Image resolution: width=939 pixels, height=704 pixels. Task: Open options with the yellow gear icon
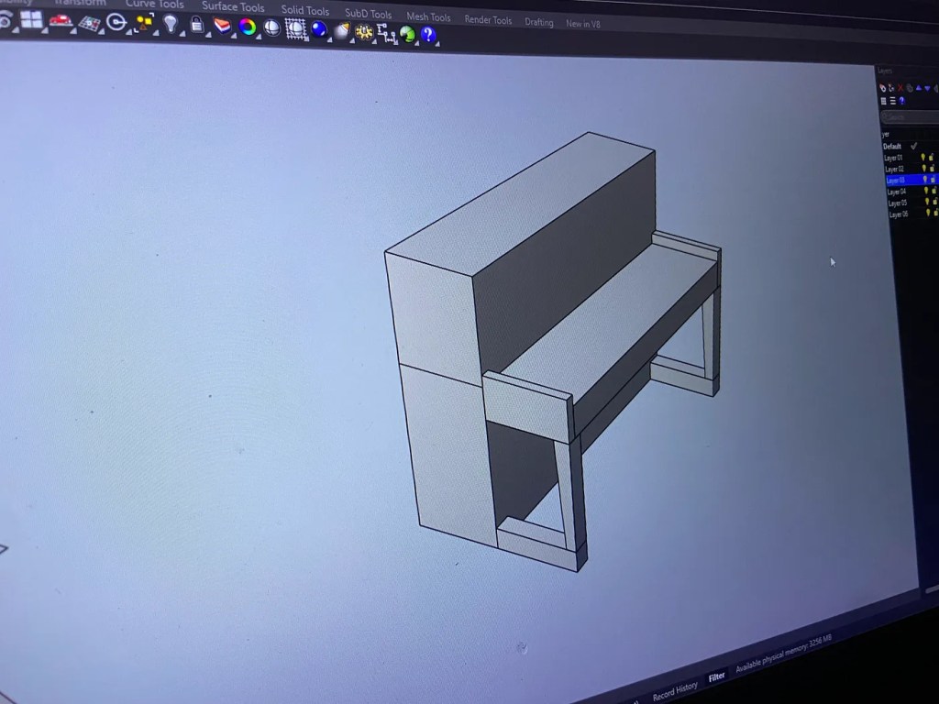tap(364, 32)
